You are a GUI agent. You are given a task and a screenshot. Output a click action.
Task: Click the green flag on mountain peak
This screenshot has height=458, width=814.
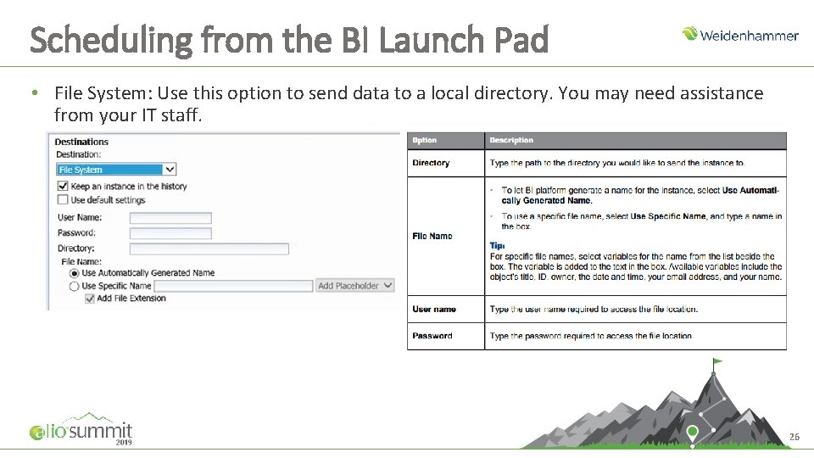717,361
